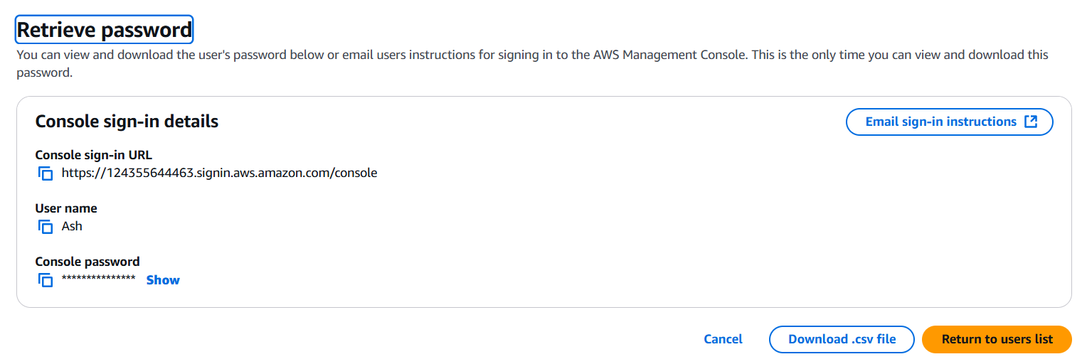Copy the console sign-in URL
Screen dimensions: 1087x364
click(x=46, y=173)
